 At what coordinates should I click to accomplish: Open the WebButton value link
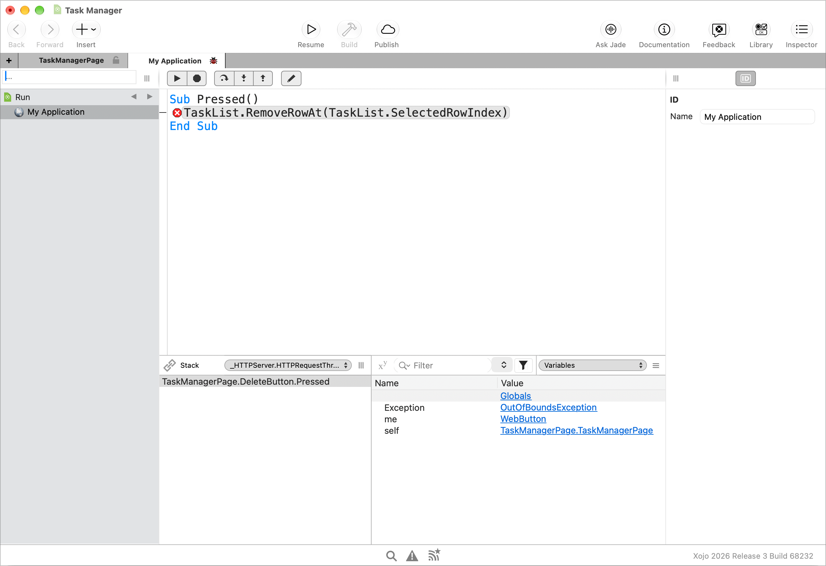(x=523, y=419)
